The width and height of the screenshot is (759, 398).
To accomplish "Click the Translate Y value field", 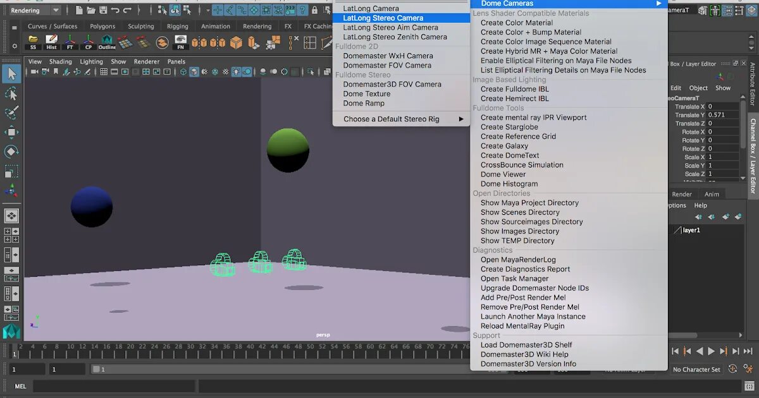I will (x=722, y=115).
